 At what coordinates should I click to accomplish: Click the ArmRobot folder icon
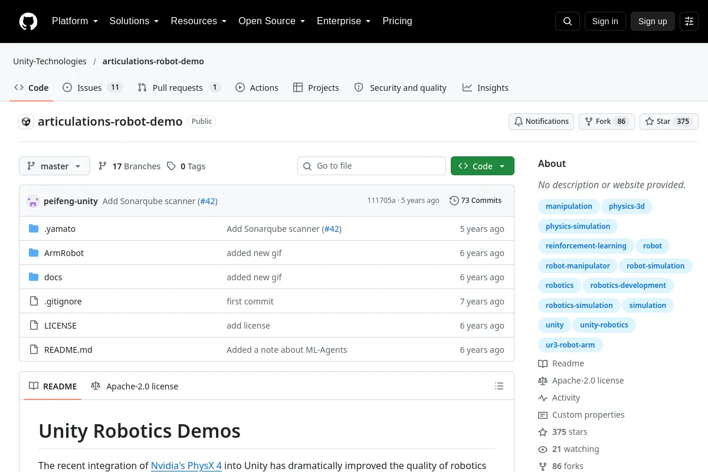click(34, 253)
